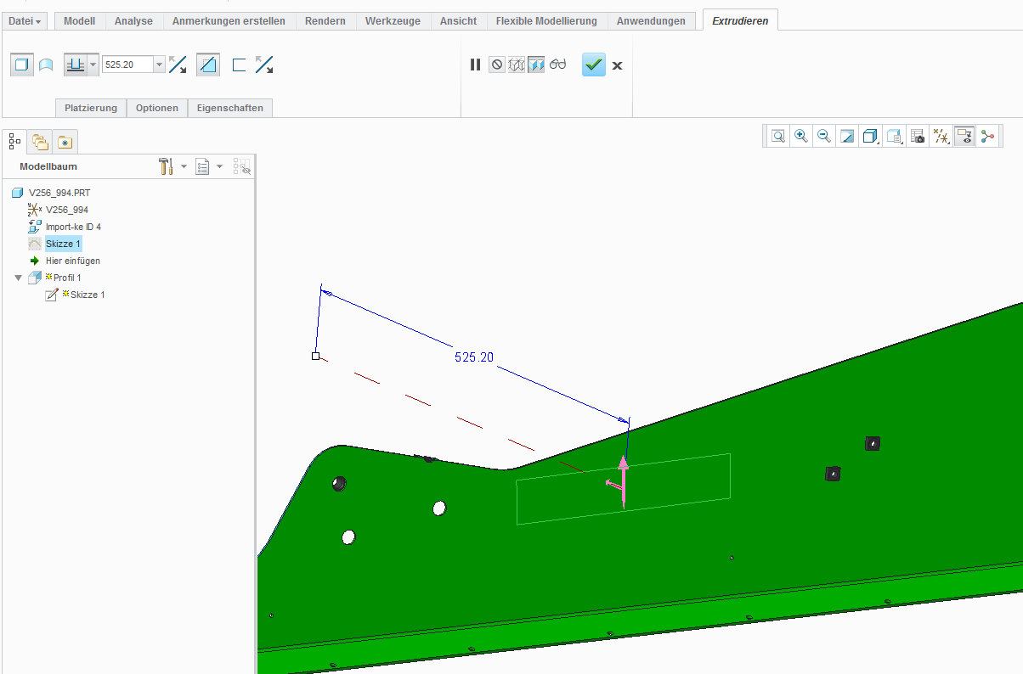Open the depth value history dropdown
1023x674 pixels.
tap(159, 65)
